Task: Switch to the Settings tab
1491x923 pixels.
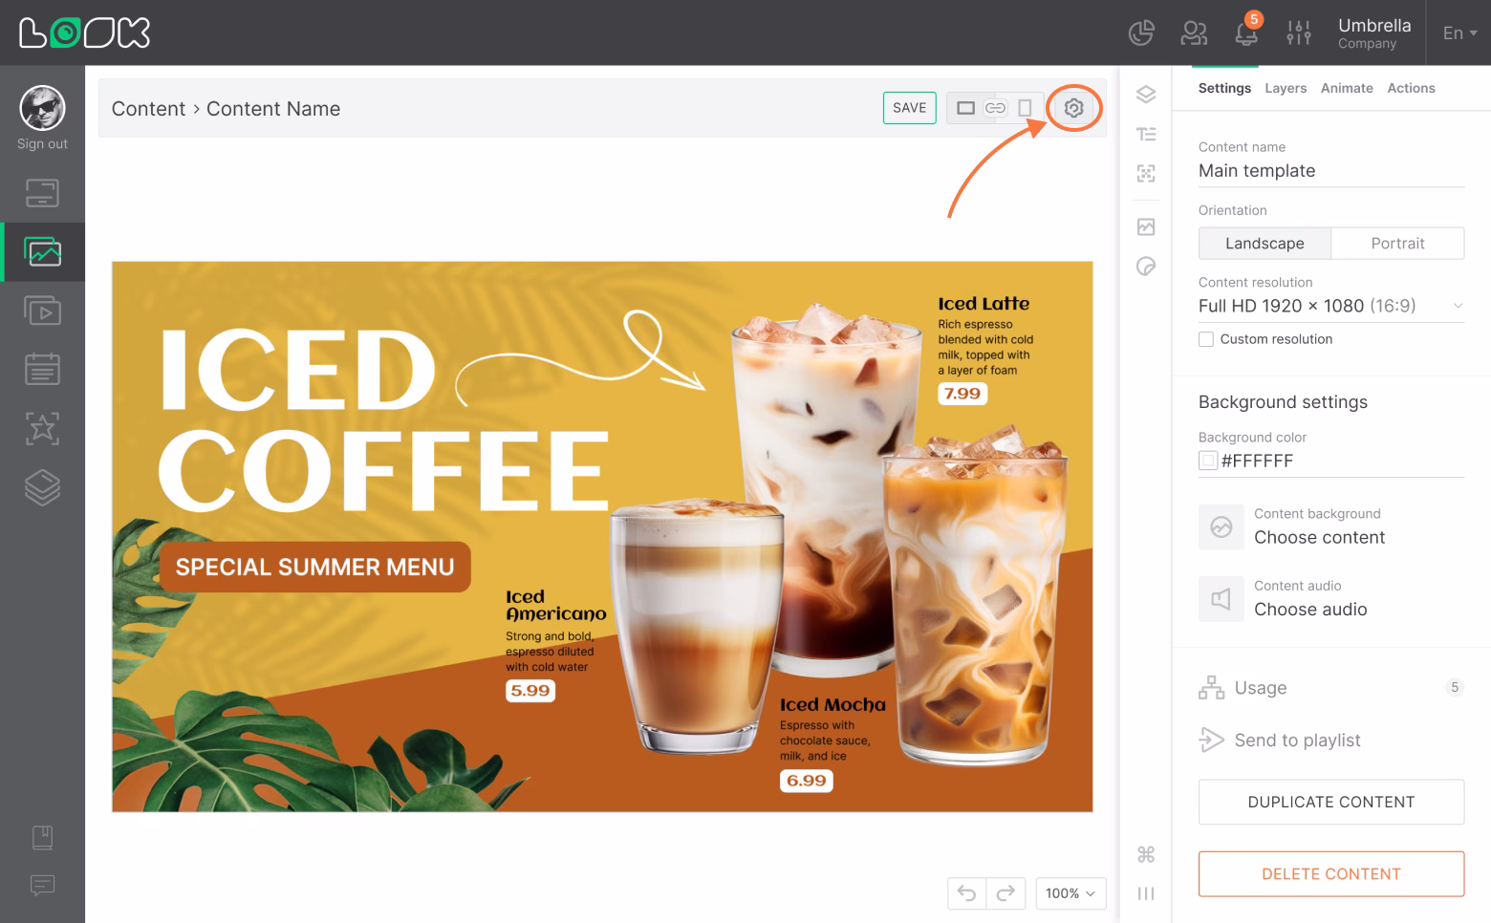Action: tap(1224, 88)
